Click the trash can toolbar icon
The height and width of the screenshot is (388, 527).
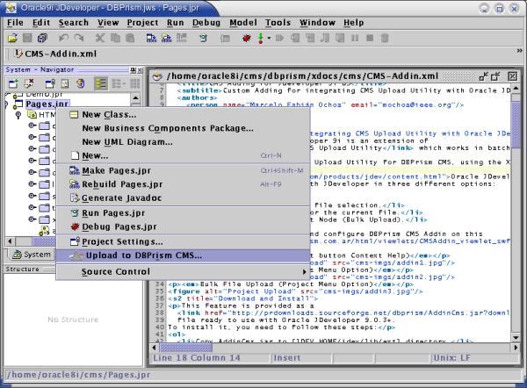pos(385,38)
